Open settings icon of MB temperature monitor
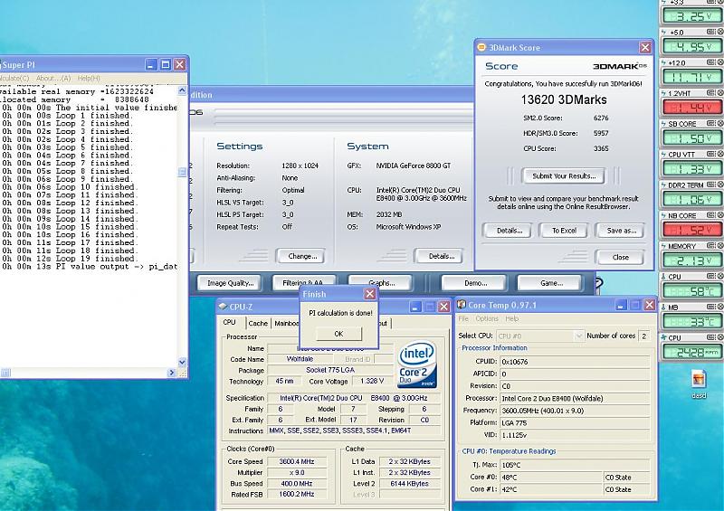Screen dimensions: 724x511 711,307
